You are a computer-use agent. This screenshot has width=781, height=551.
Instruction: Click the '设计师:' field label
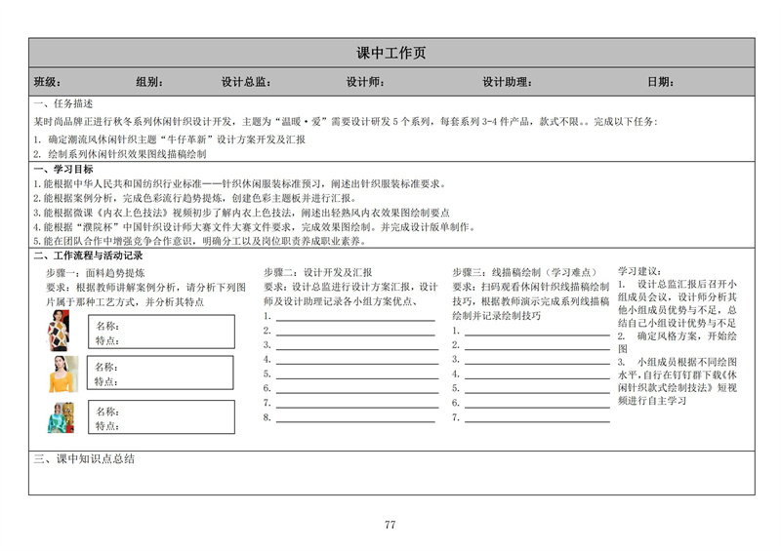coord(365,82)
